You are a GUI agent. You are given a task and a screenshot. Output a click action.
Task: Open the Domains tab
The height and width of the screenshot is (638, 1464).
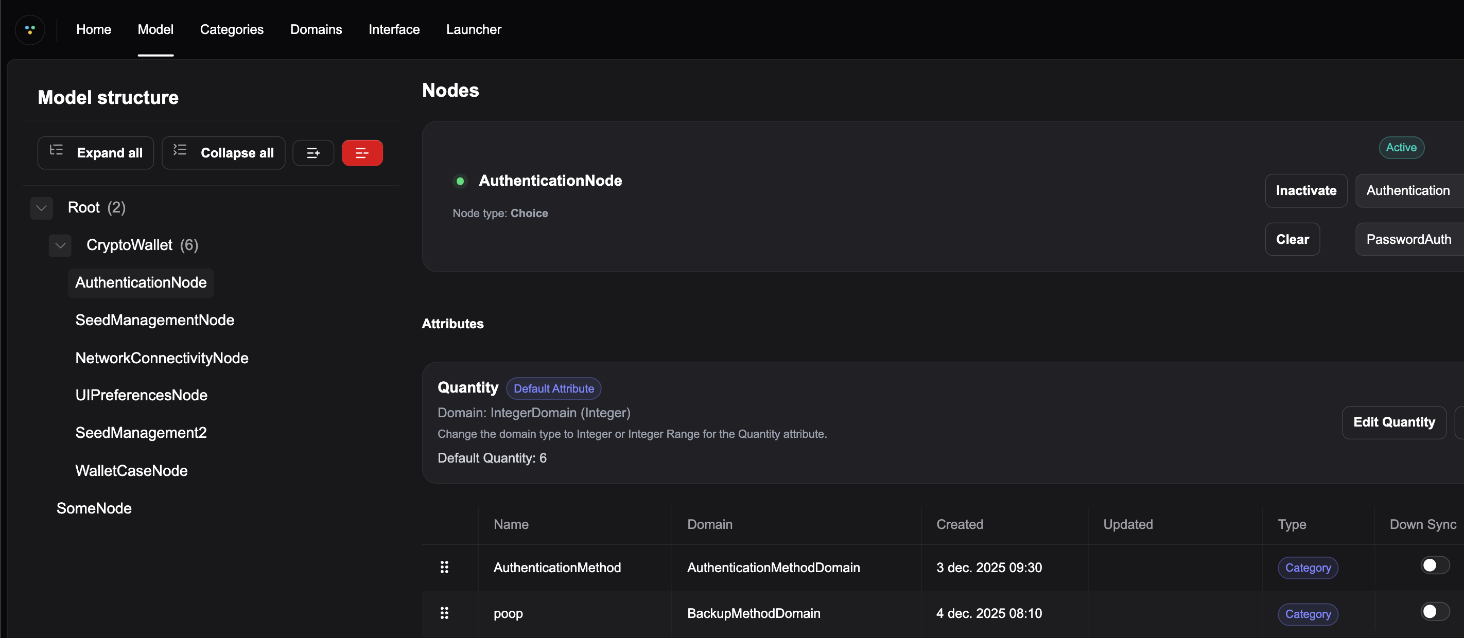point(316,29)
